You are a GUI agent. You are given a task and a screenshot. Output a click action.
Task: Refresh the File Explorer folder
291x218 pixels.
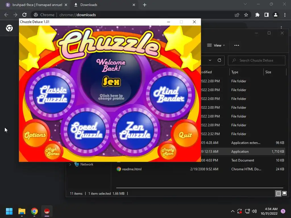219,60
